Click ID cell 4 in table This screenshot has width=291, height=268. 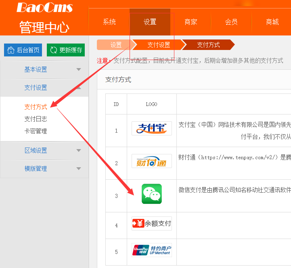[x=116, y=225]
